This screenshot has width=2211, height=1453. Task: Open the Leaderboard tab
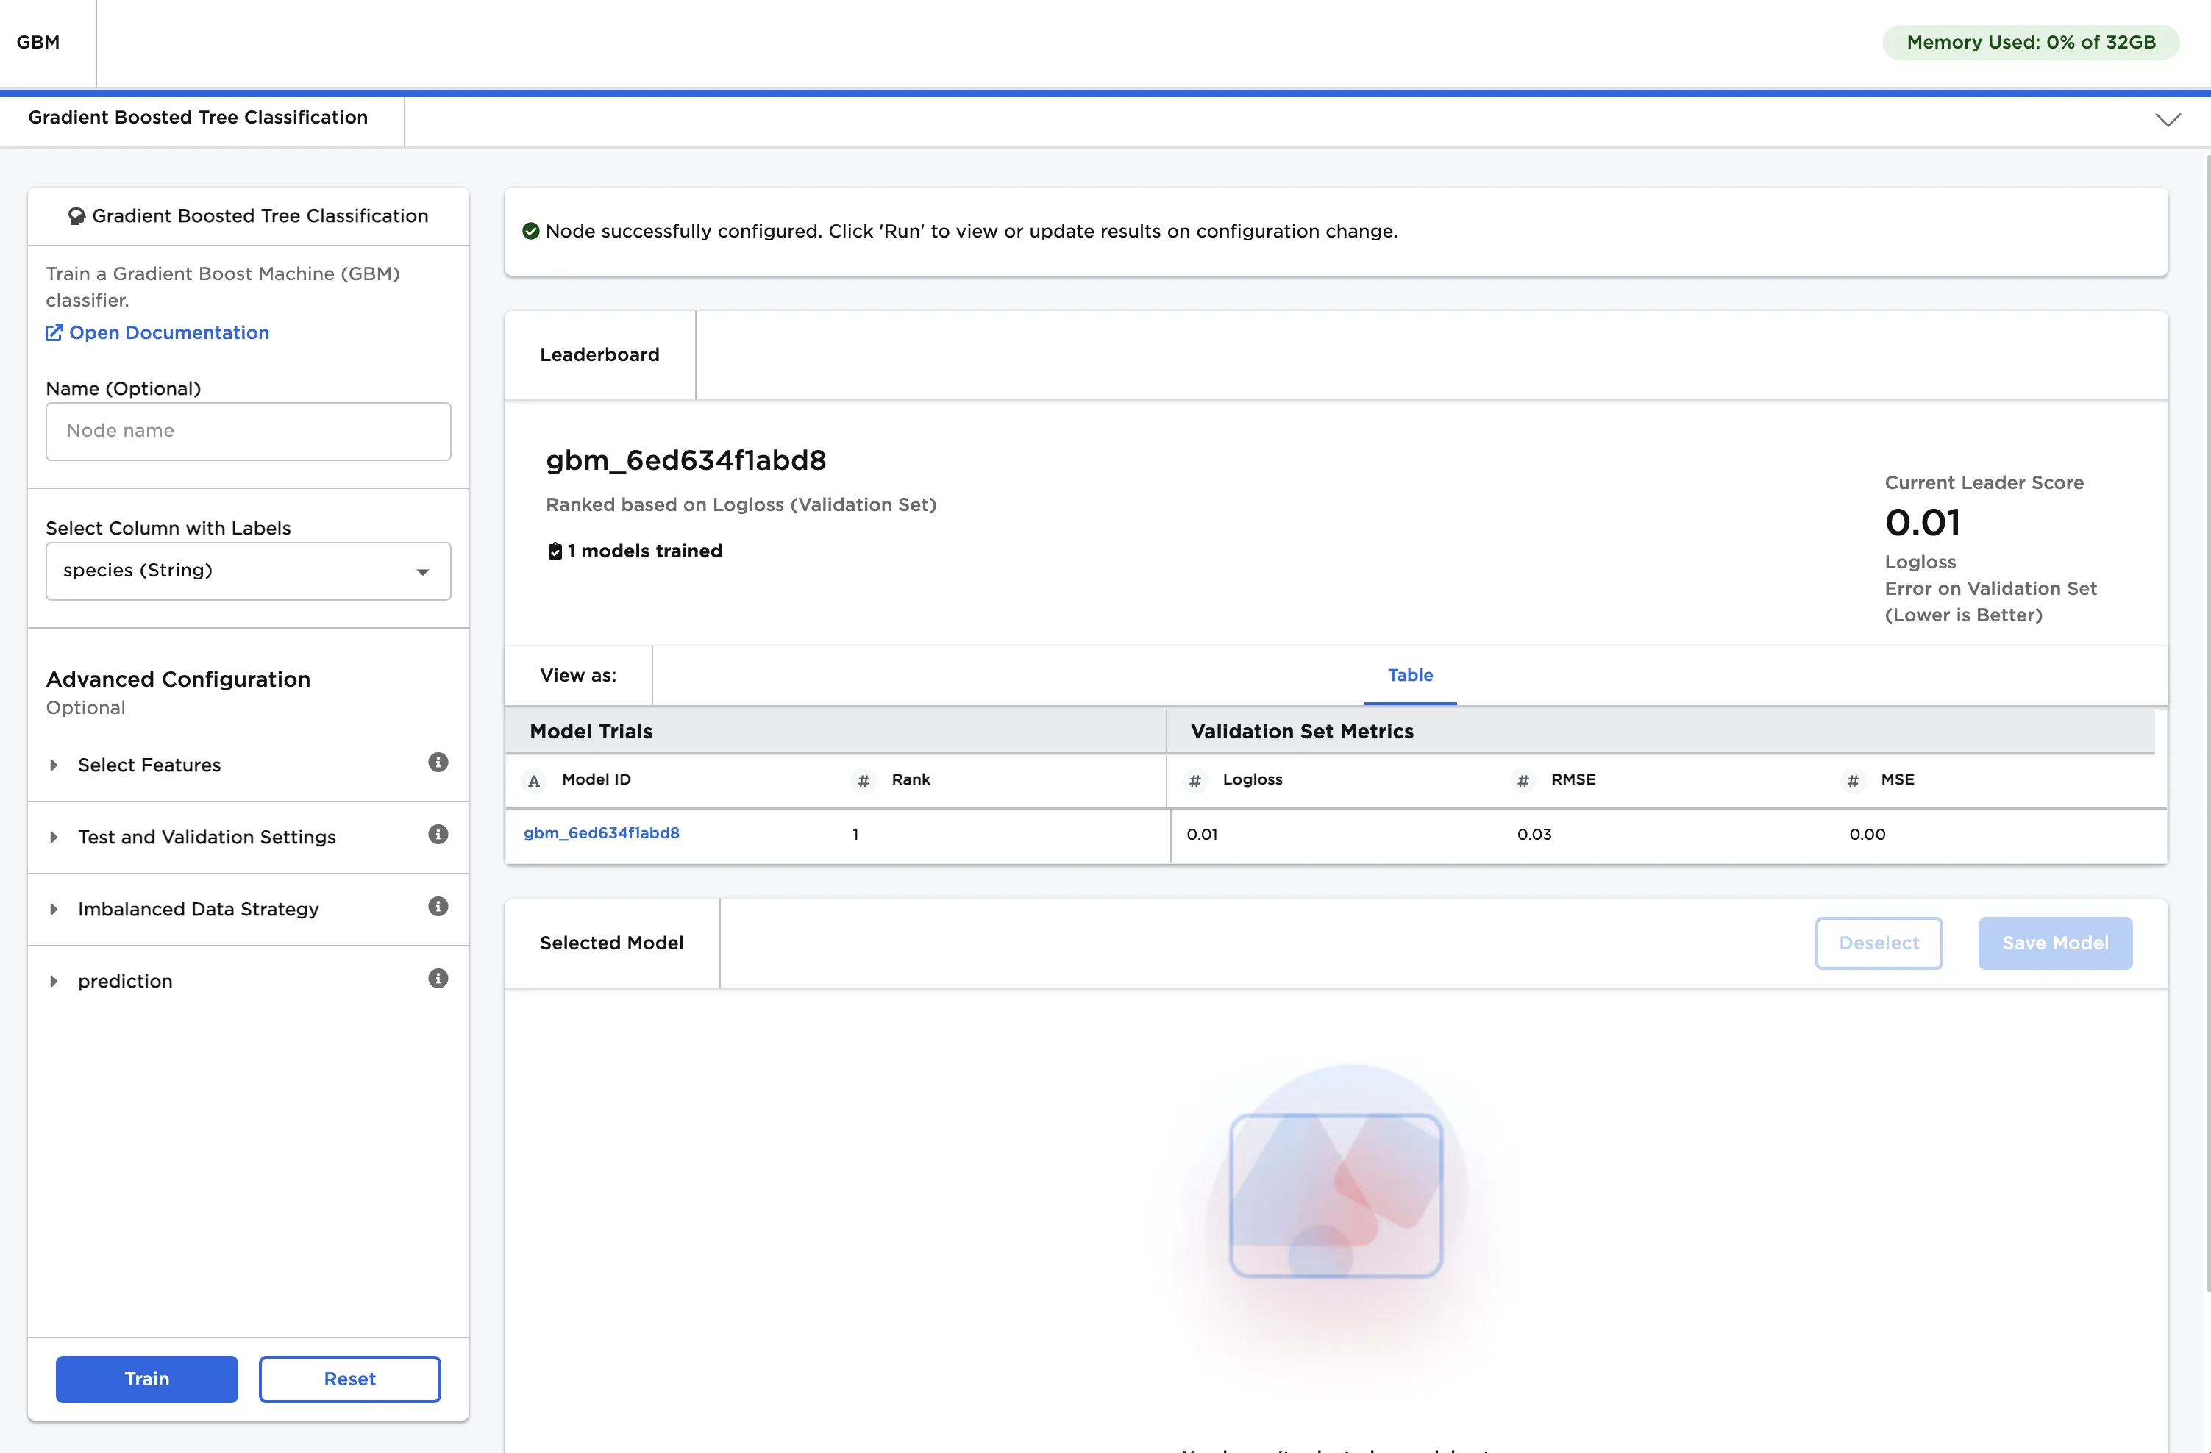tap(599, 355)
